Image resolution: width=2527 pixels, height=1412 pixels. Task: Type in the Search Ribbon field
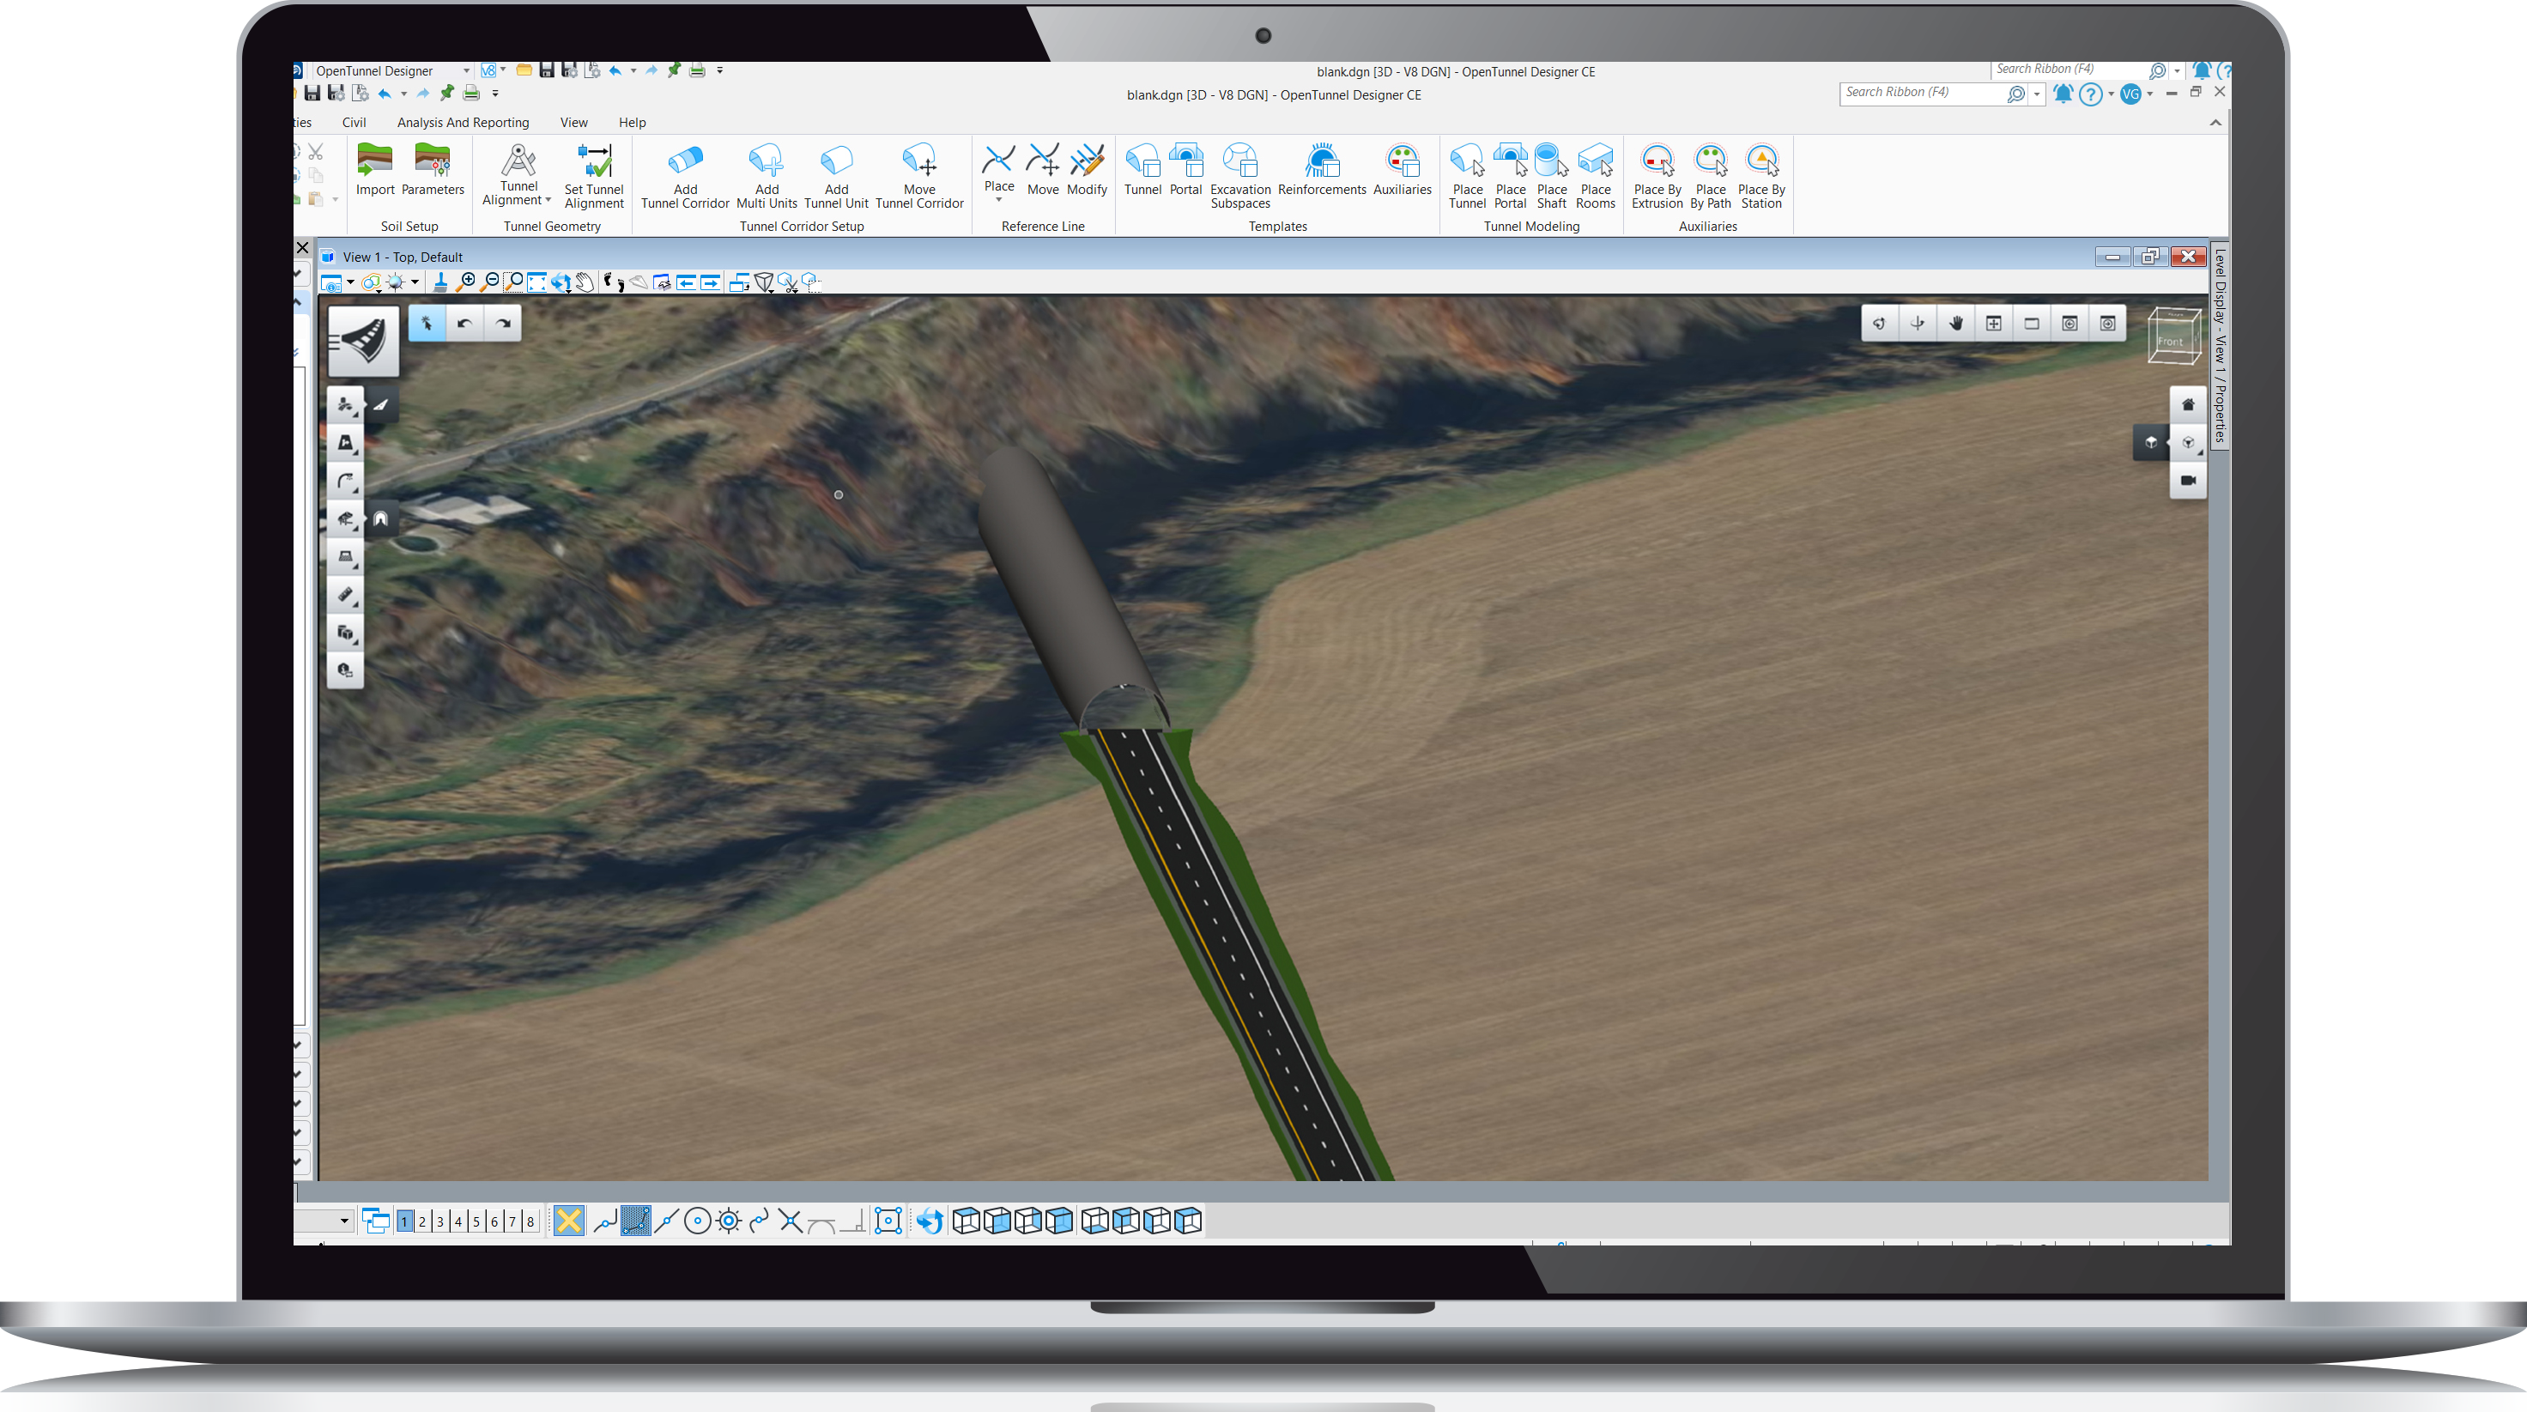pyautogui.click(x=1928, y=94)
